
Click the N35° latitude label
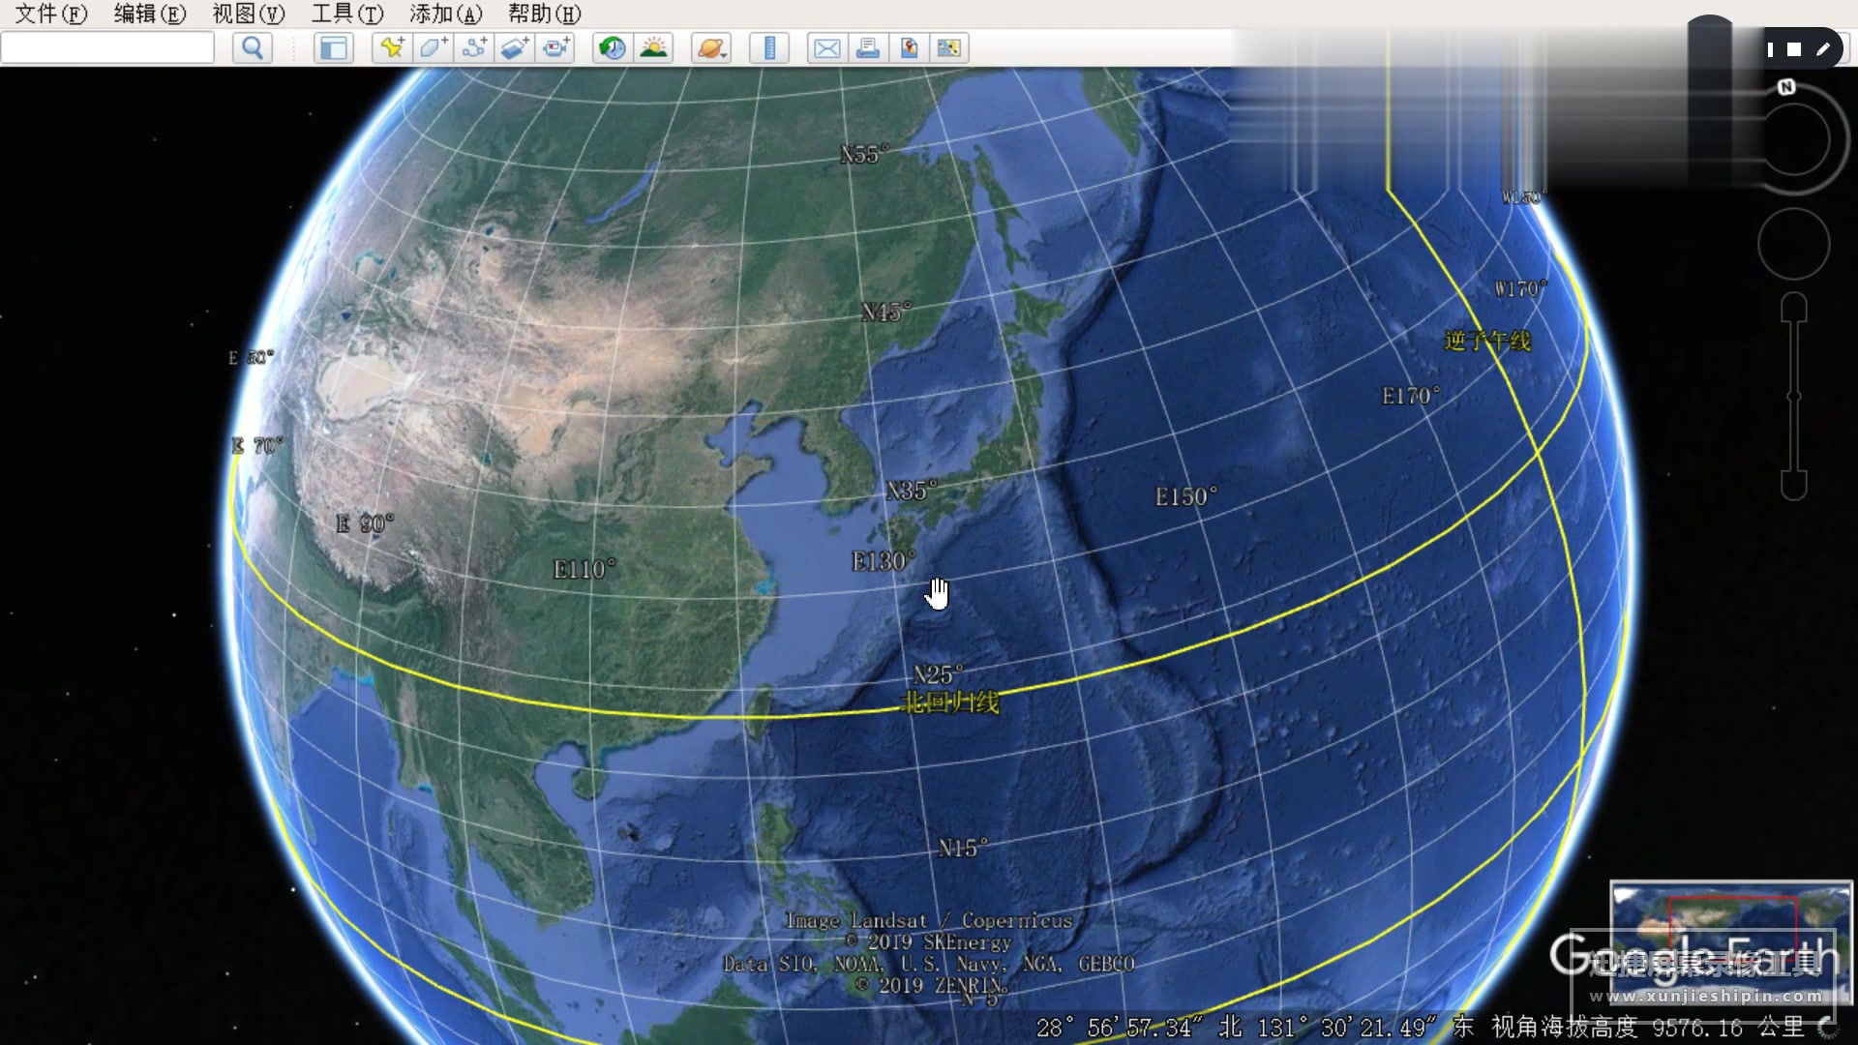[912, 491]
